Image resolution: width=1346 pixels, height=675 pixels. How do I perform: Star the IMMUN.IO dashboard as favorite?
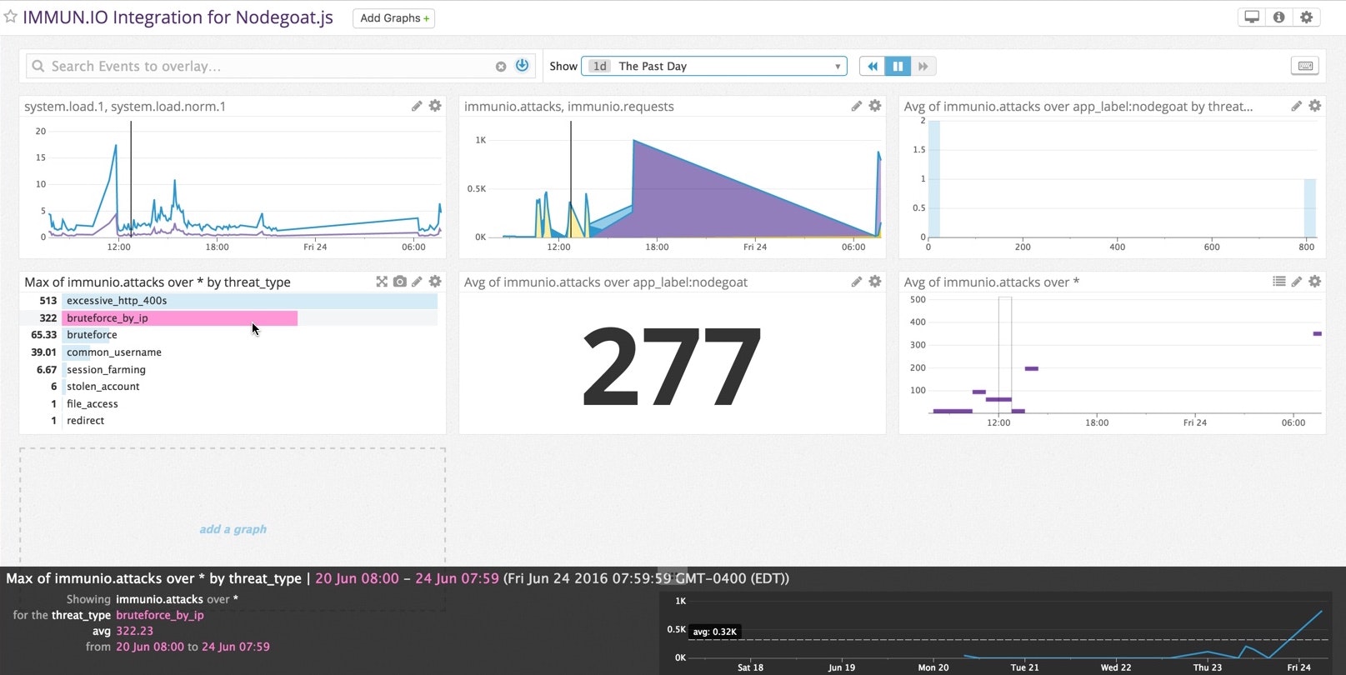pos(11,17)
